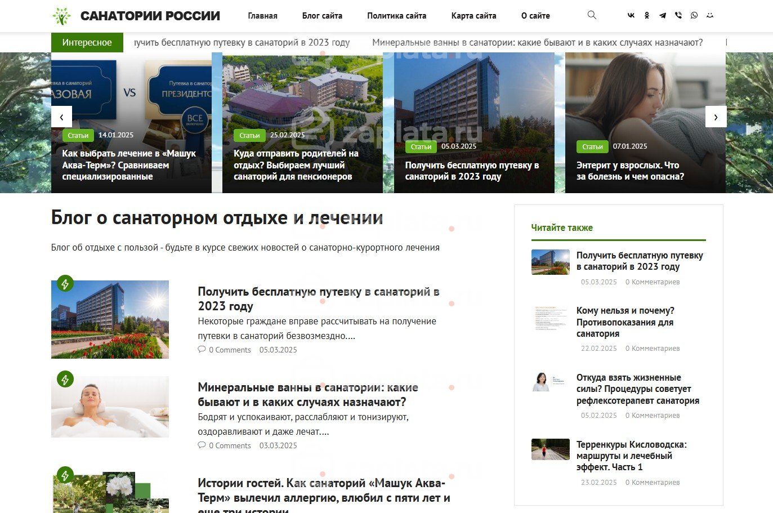Viewport: 773px width, 513px height.
Task: Go to next slide in carousel
Action: [716, 117]
